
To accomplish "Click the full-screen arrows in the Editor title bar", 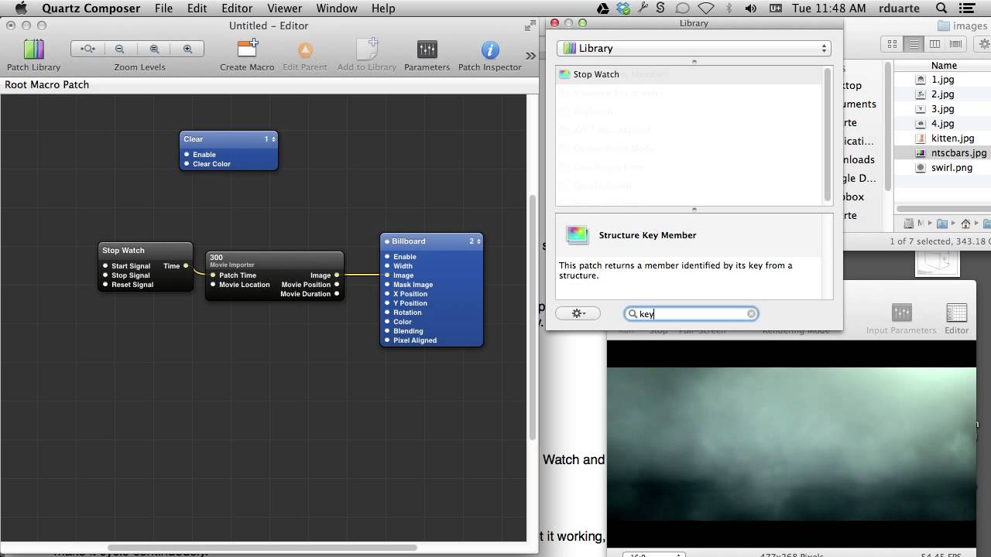I will pos(530,26).
